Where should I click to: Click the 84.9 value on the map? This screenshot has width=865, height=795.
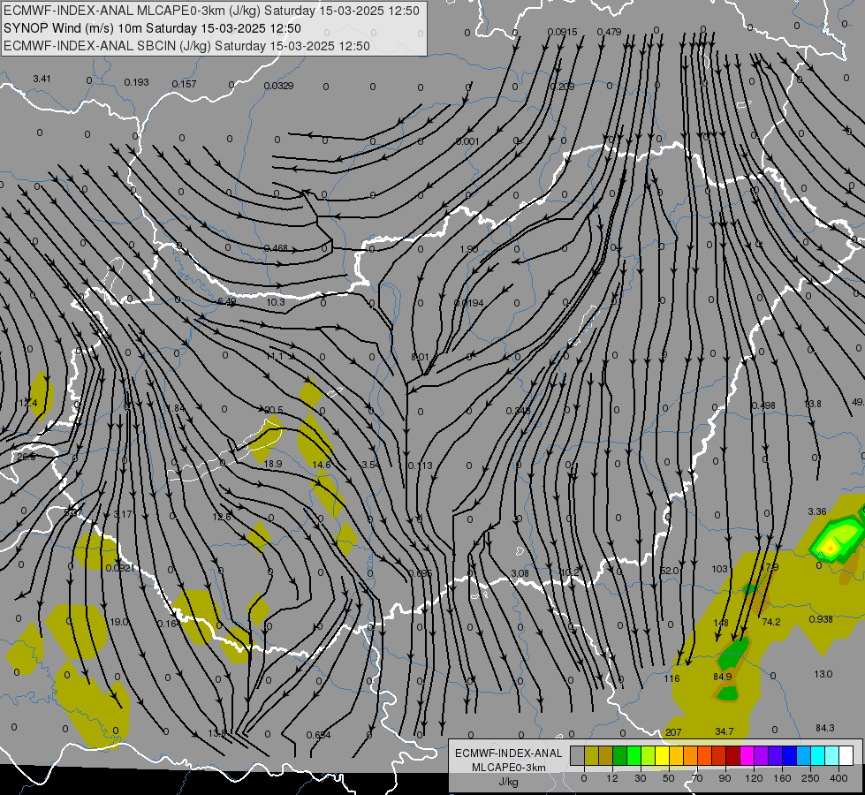click(722, 677)
